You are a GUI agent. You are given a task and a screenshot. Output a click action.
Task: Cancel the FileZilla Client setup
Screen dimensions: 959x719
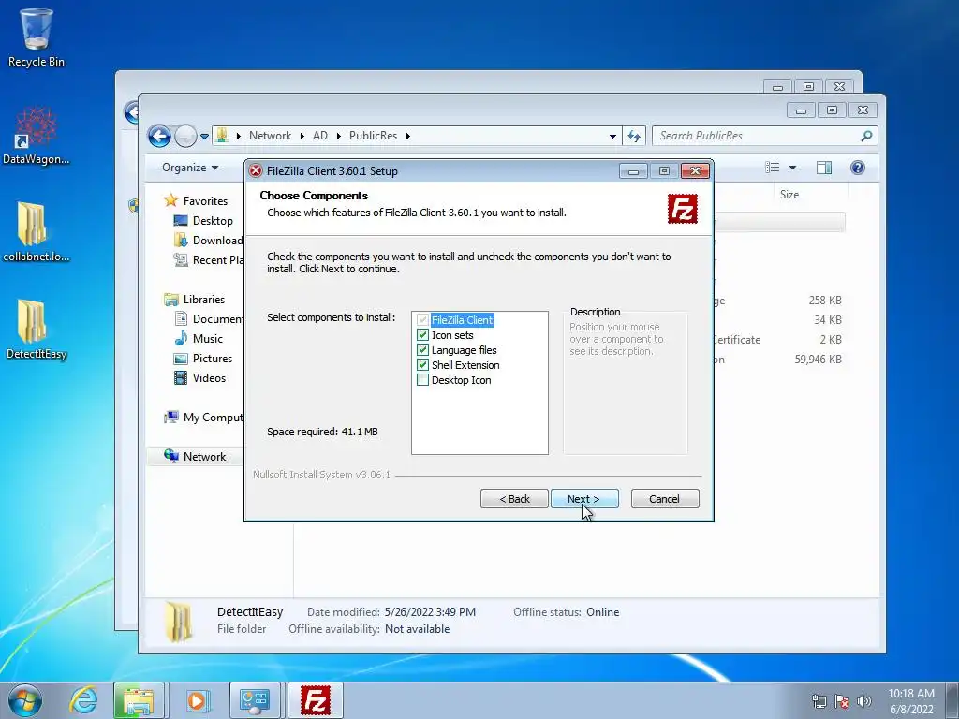click(x=665, y=499)
